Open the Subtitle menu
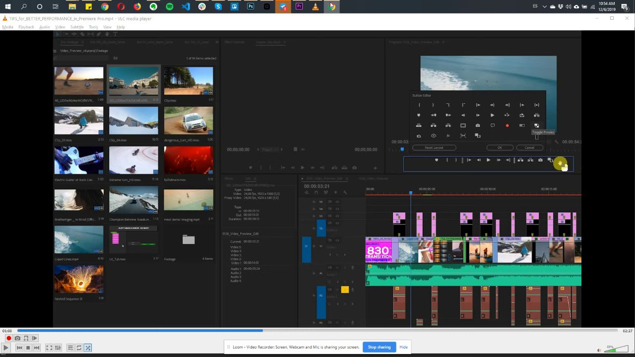 click(x=77, y=27)
